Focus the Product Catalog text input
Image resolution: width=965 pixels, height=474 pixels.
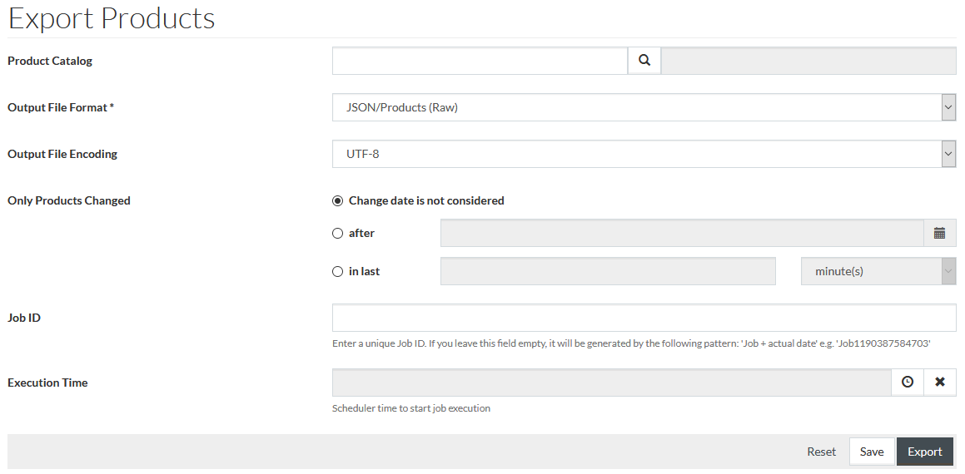pyautogui.click(x=480, y=61)
